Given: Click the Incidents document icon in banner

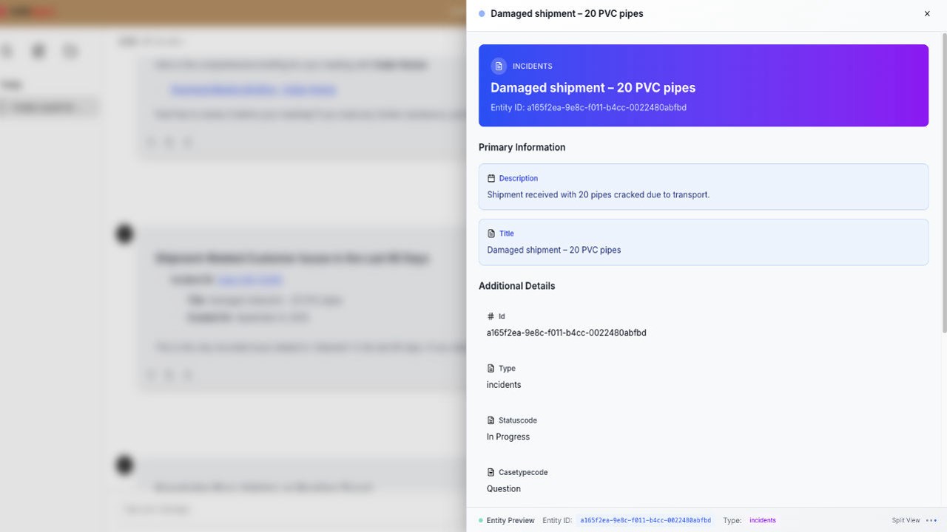Looking at the screenshot, I should tap(499, 66).
